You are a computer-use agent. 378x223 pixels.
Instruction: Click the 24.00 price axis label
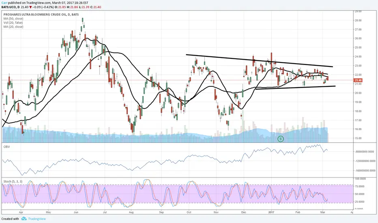(358, 57)
